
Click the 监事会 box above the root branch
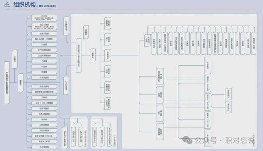coord(15,59)
